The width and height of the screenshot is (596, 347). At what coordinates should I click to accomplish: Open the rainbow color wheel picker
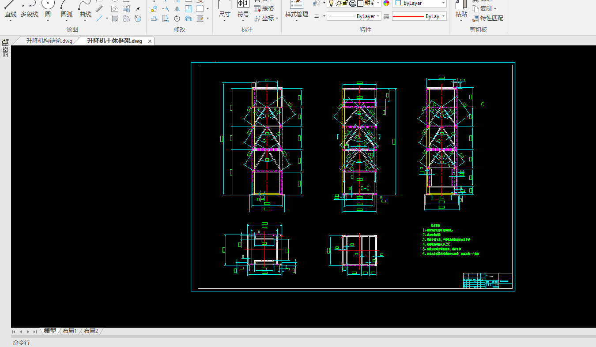[x=386, y=3]
